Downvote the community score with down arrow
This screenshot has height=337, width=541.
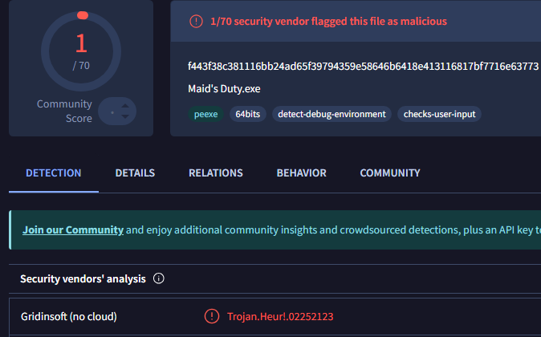click(x=126, y=118)
